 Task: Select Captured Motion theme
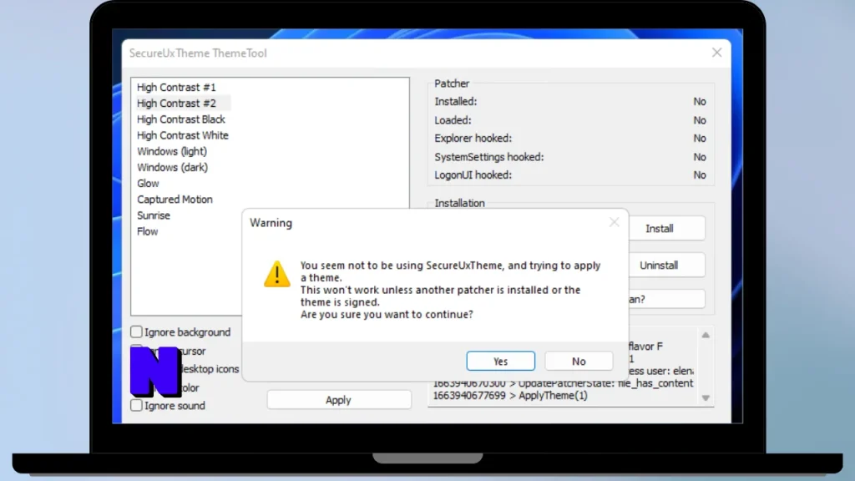[x=175, y=200]
